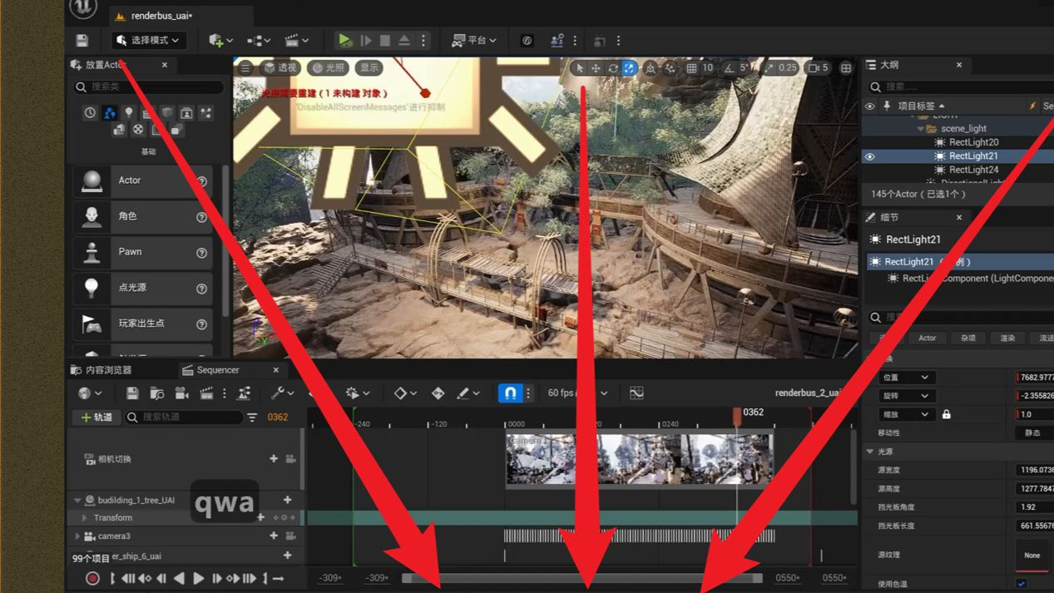Image resolution: width=1054 pixels, height=593 pixels.
Task: Close the Sequencer tab
Action: (276, 370)
